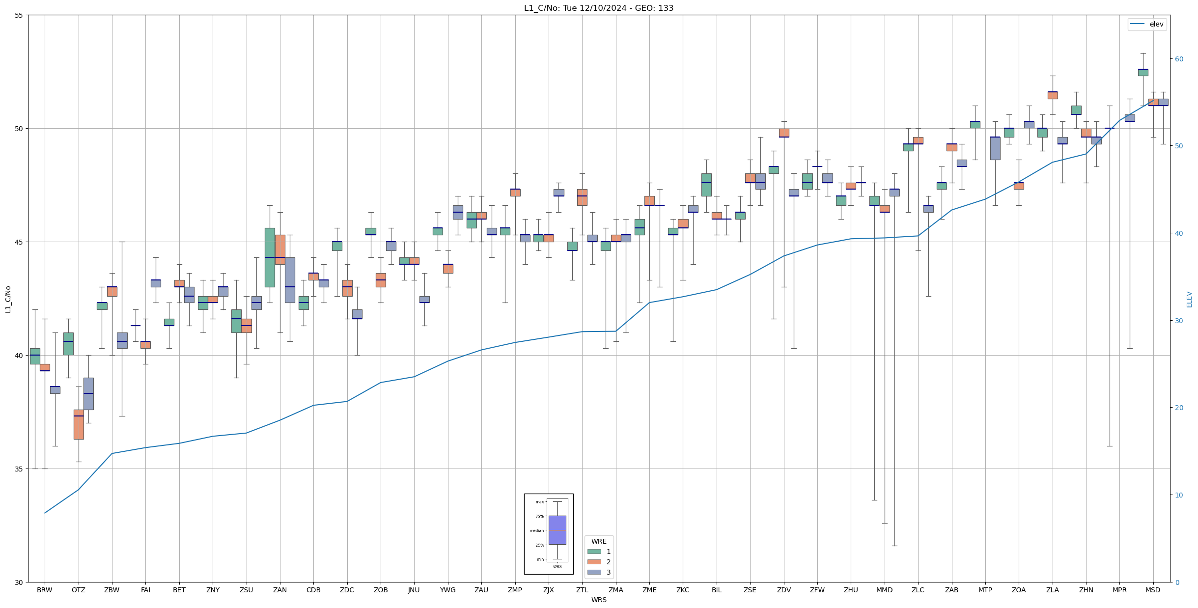Click the 55 tick on left axis
The image size is (1198, 608).
click(x=19, y=15)
